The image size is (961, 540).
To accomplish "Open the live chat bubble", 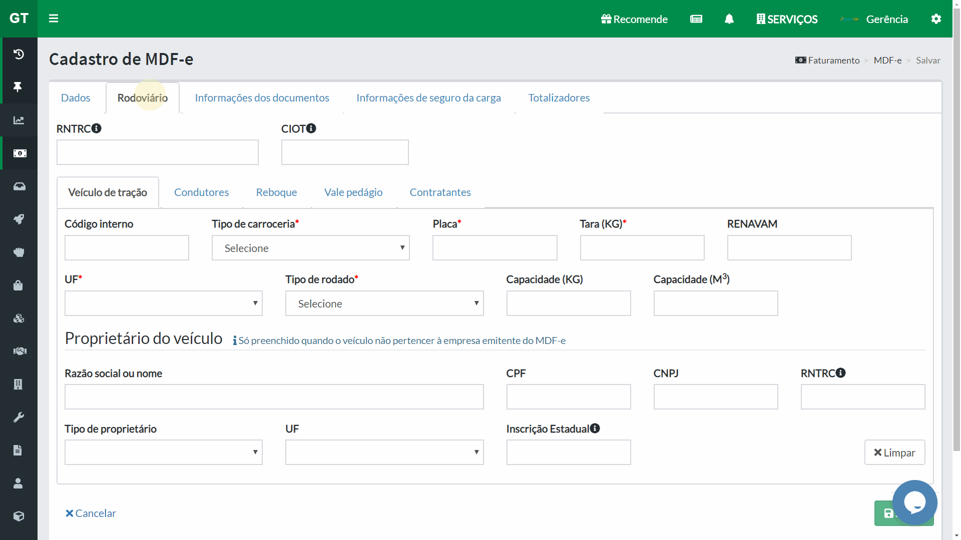I will (914, 502).
